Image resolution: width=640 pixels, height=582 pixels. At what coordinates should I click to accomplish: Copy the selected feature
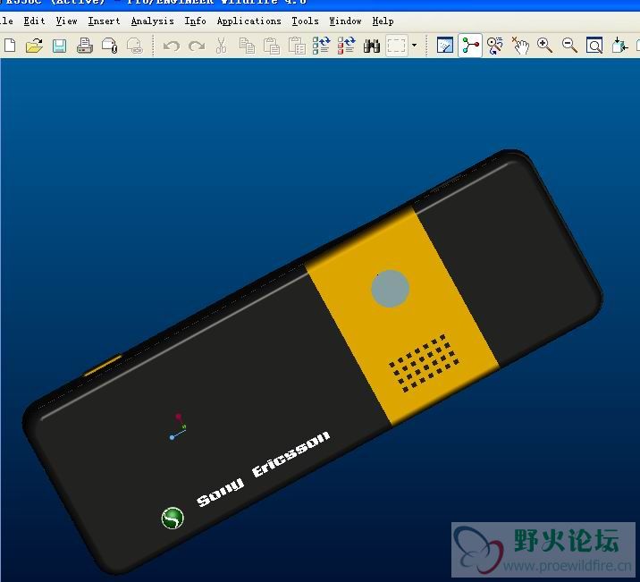[247, 46]
